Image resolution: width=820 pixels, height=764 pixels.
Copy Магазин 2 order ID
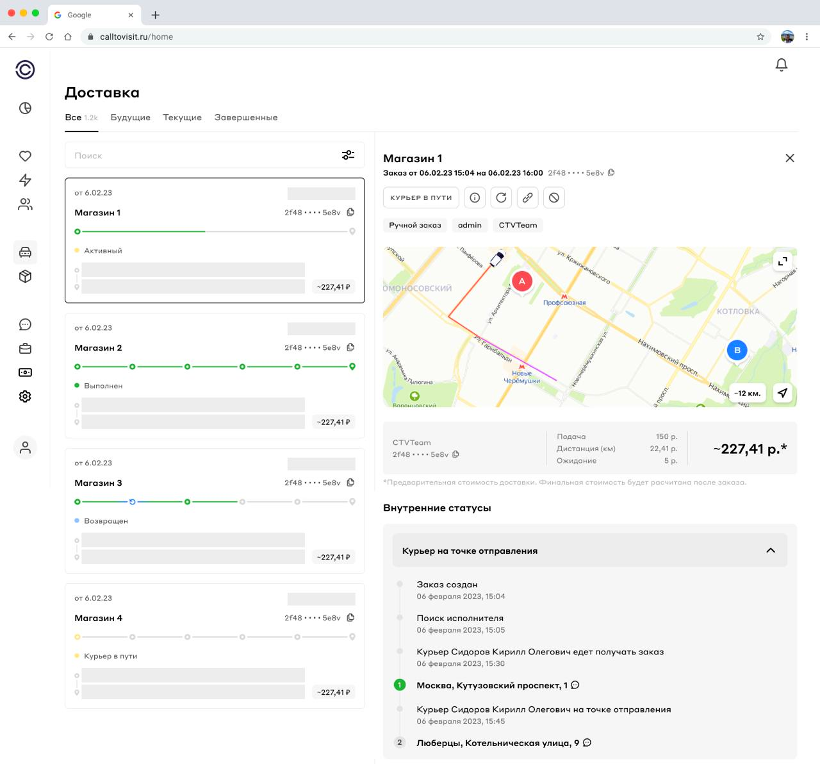pos(350,347)
